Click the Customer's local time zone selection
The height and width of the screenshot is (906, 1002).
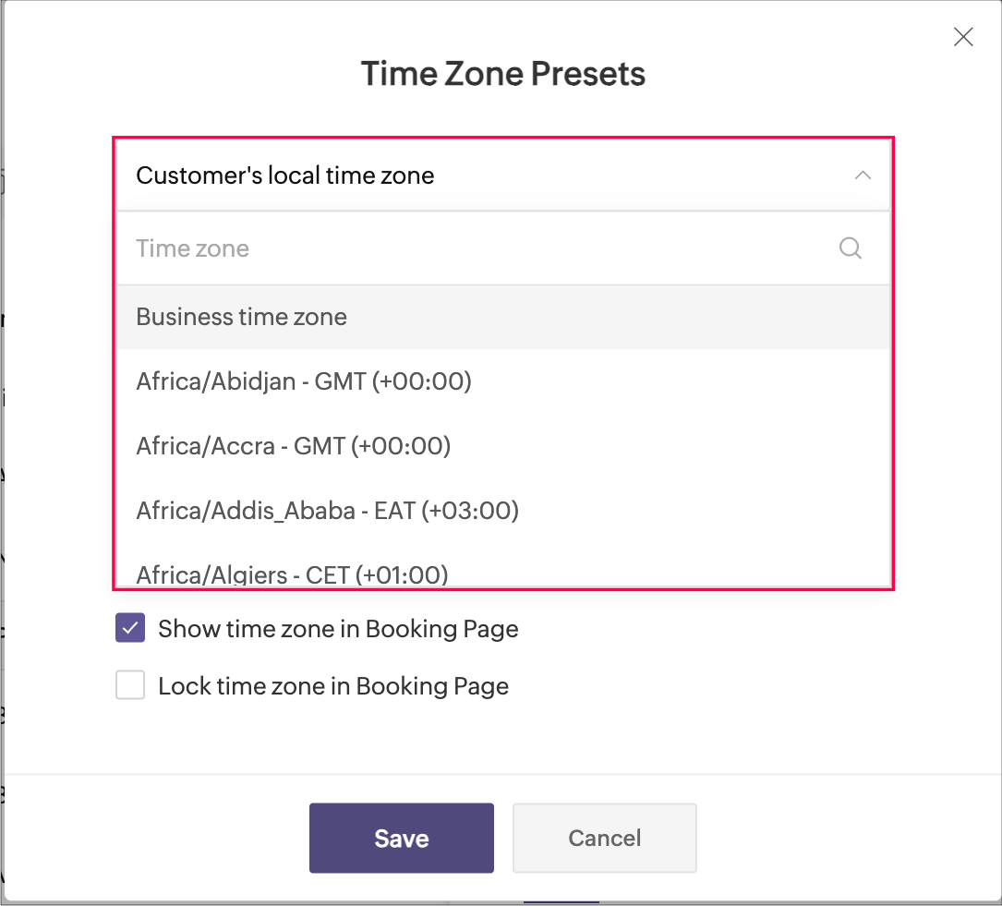503,175
